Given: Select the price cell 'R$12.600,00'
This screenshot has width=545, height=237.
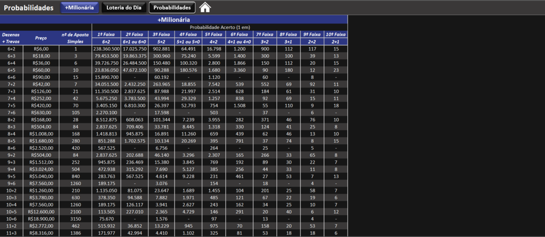Looking at the screenshot, I should [x=41, y=211].
